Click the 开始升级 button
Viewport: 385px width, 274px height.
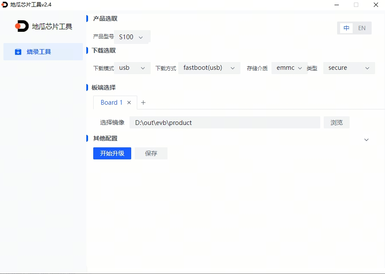coord(112,153)
